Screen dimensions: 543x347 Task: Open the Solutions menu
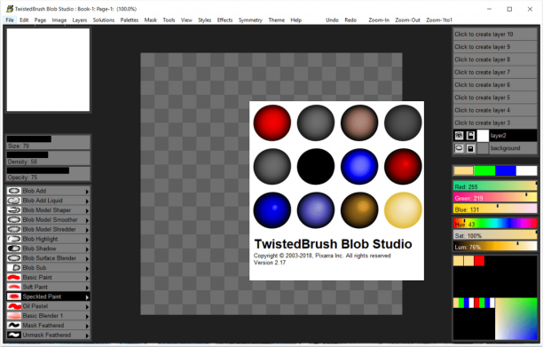tap(104, 20)
